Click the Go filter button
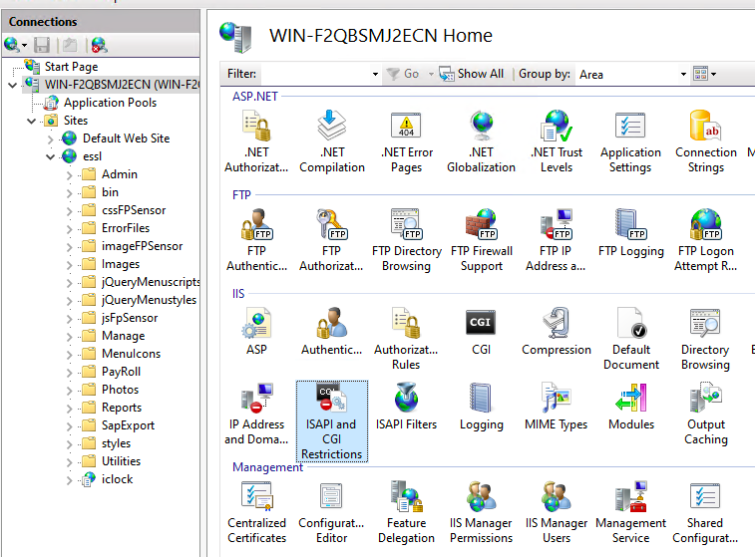The image size is (755, 557). click(x=403, y=74)
